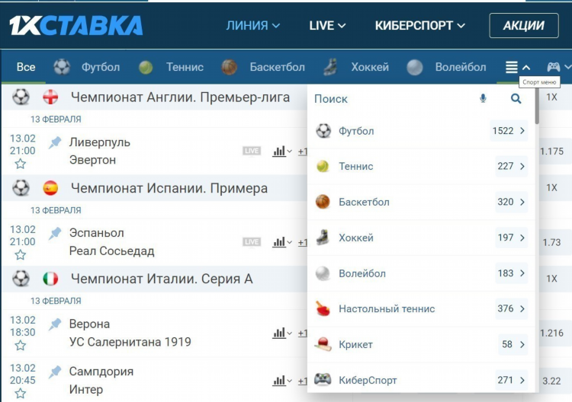The height and width of the screenshot is (402, 572).
Task: Click the cricket bat icon in sport menu
Action: point(323,344)
